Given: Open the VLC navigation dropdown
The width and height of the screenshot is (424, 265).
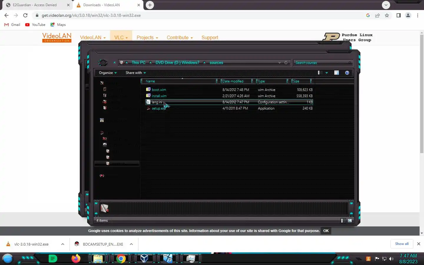Looking at the screenshot, I should pos(121,37).
